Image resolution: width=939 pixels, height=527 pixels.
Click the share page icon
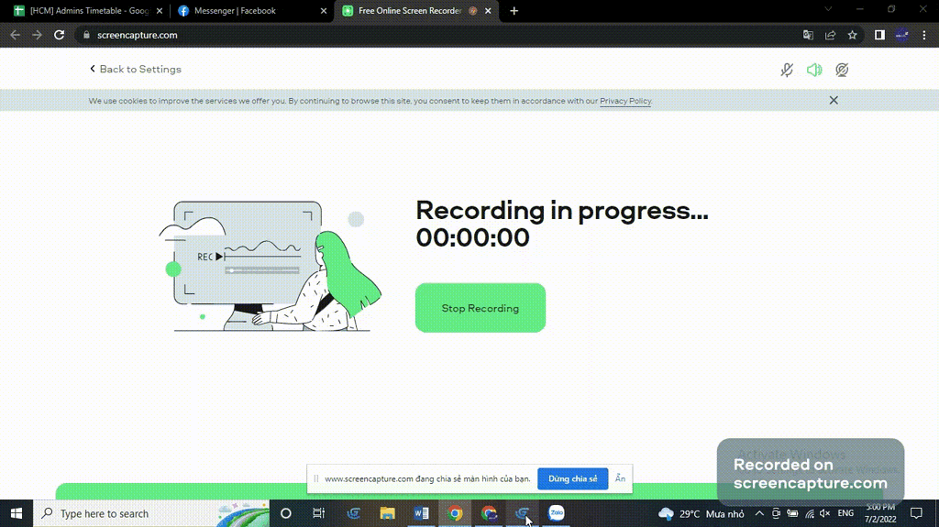pyautogui.click(x=830, y=35)
